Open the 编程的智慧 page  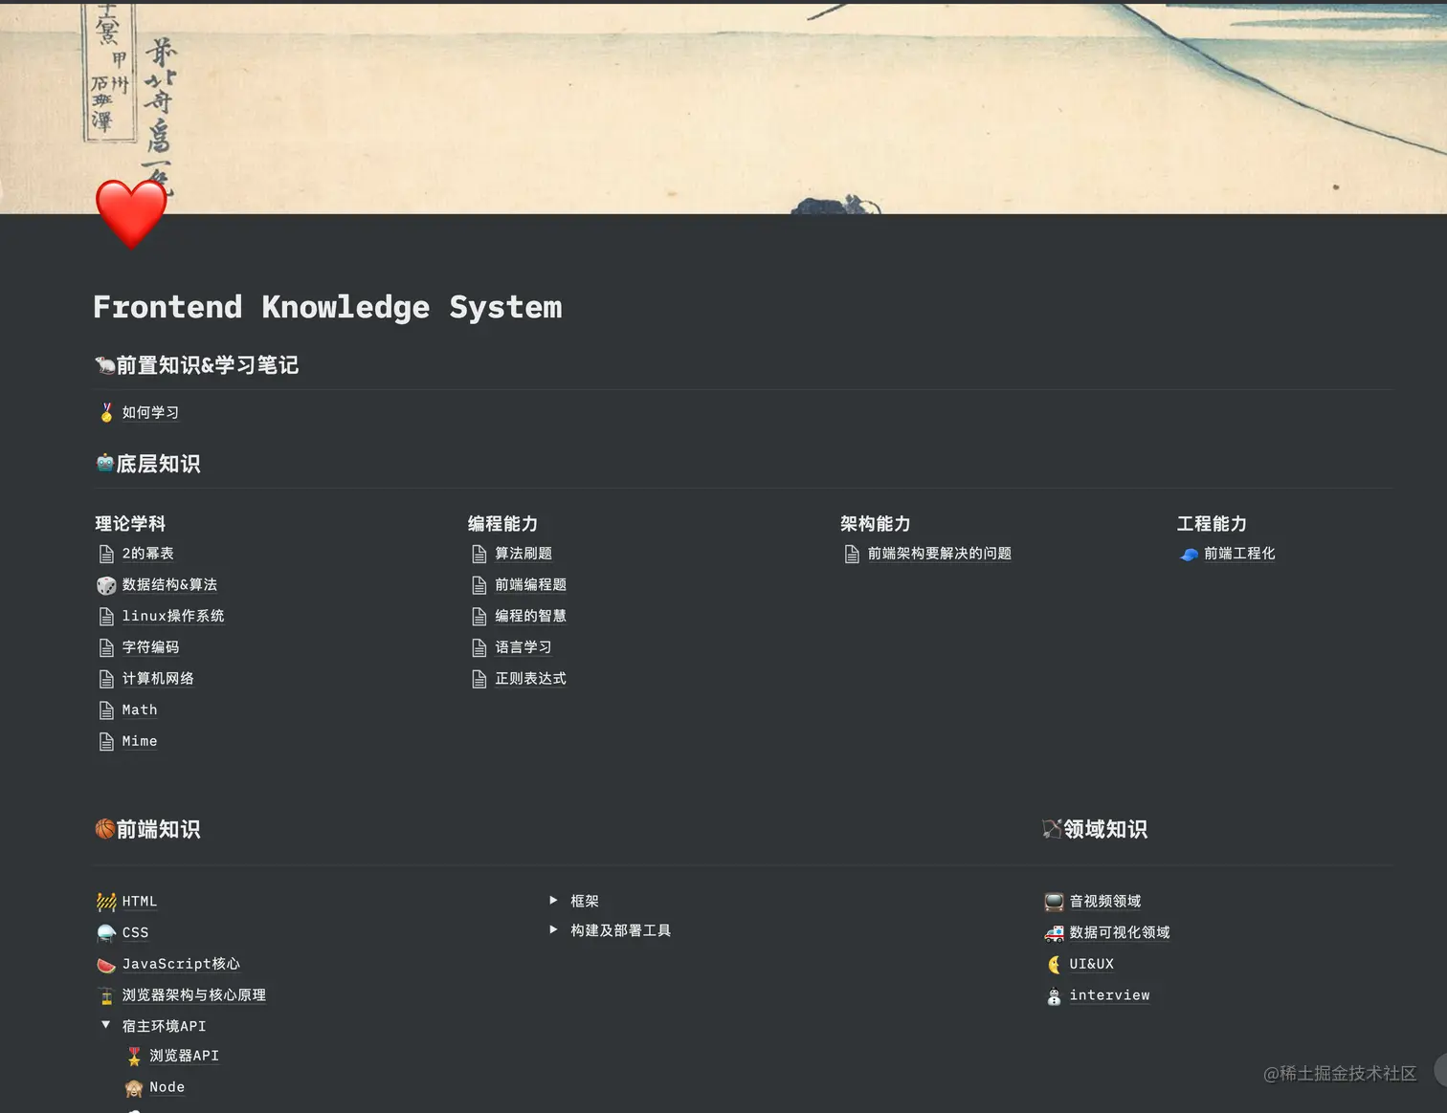tap(531, 617)
